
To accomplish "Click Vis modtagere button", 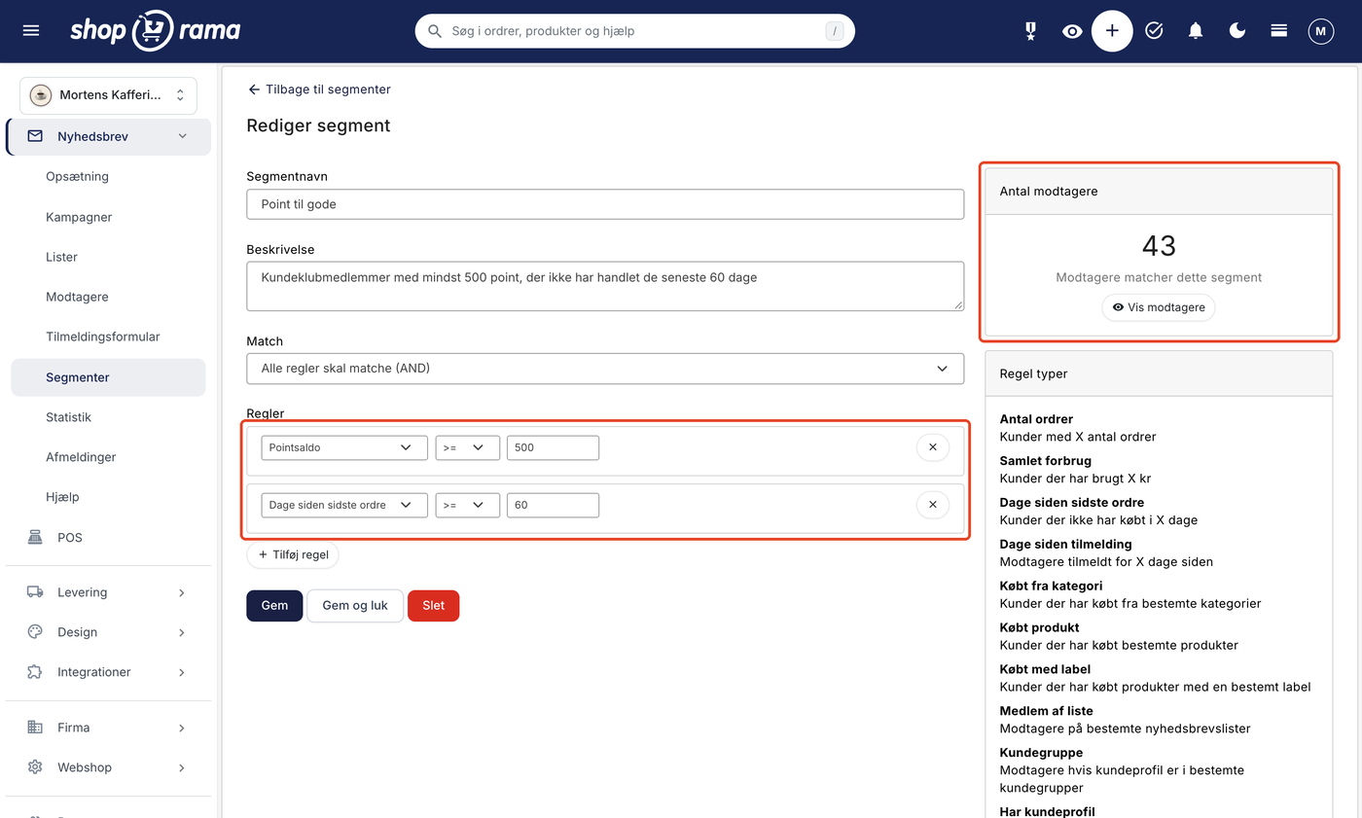I will [1159, 307].
